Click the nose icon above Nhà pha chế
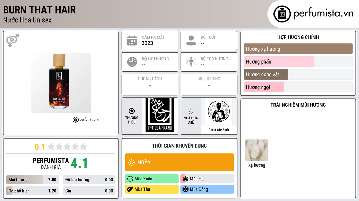This screenshot has height=201, width=359. (x=190, y=111)
